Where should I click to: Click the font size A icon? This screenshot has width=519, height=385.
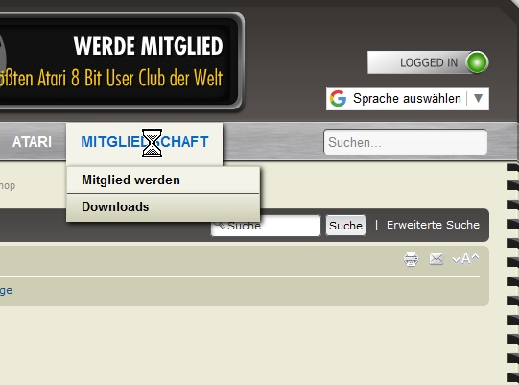(465, 259)
